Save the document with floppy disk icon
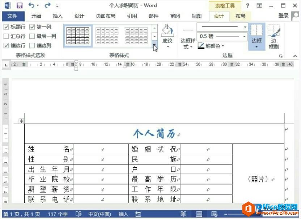 coord(20,5)
